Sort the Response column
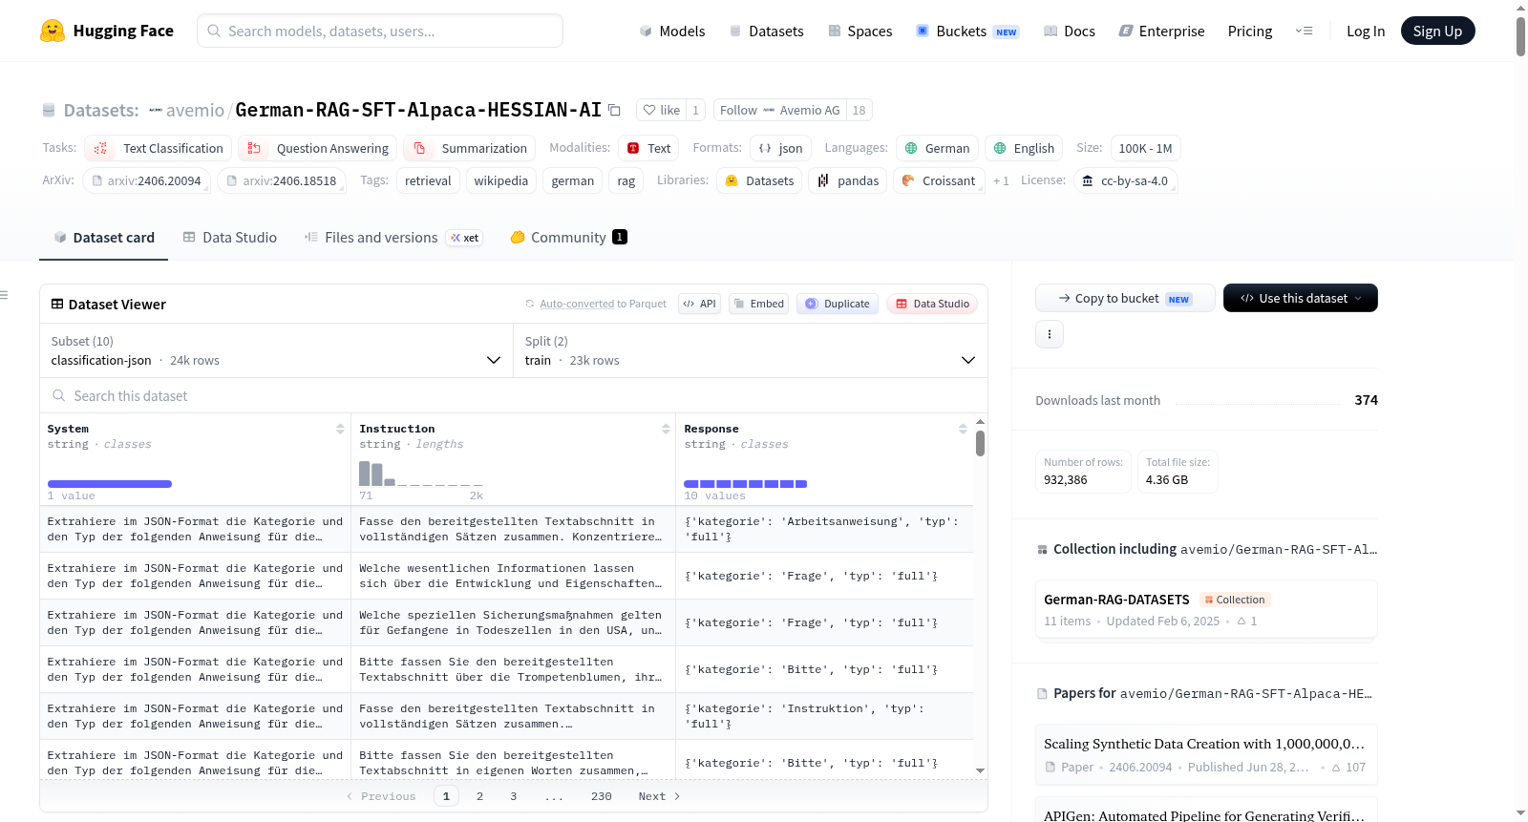Viewport: 1528px width, 822px height. pyautogui.click(x=963, y=429)
